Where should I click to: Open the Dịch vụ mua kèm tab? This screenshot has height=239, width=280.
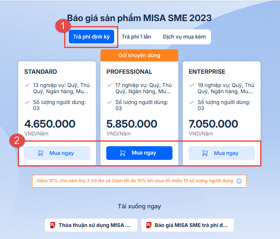tap(184, 36)
